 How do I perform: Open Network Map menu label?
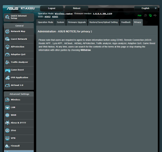[x=18, y=31]
